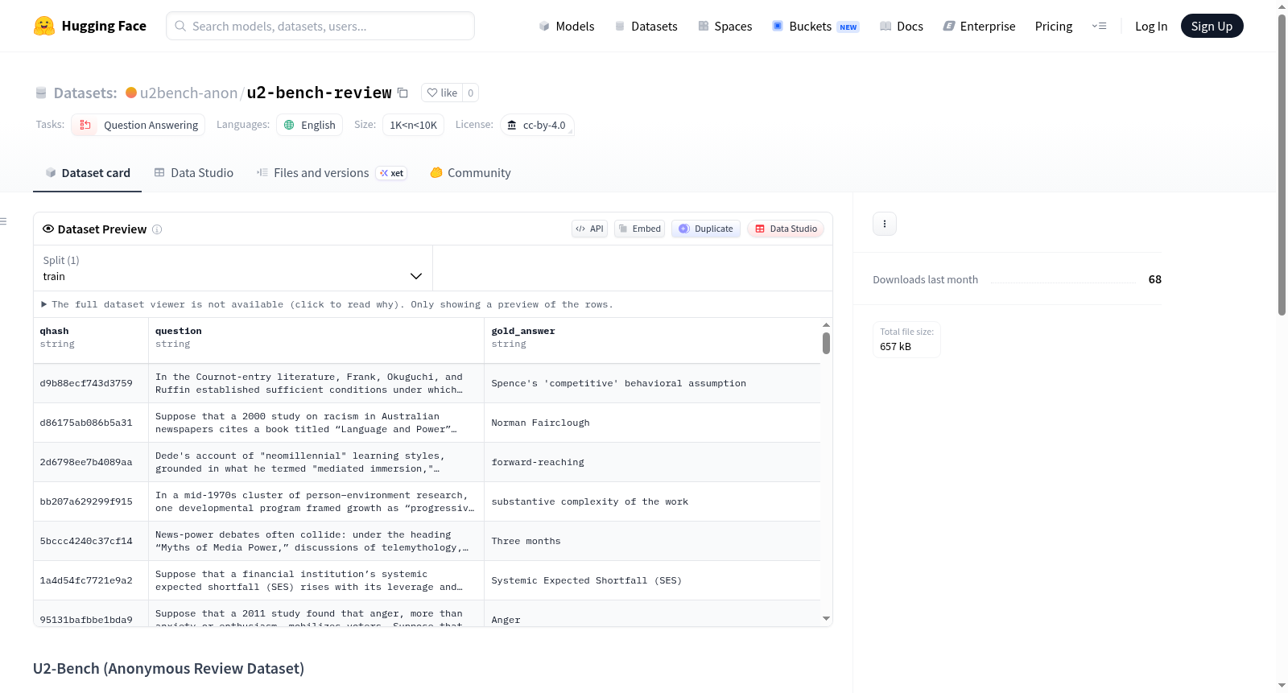Open Models in the top navigation
Viewport: 1288px width, 693px height.
[567, 26]
